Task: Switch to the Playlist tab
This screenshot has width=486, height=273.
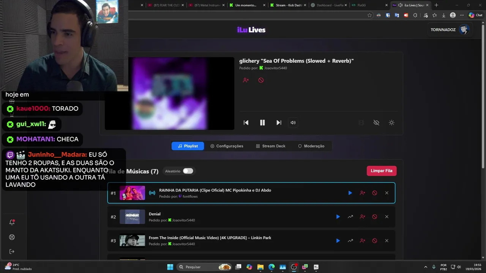Action: pyautogui.click(x=188, y=146)
